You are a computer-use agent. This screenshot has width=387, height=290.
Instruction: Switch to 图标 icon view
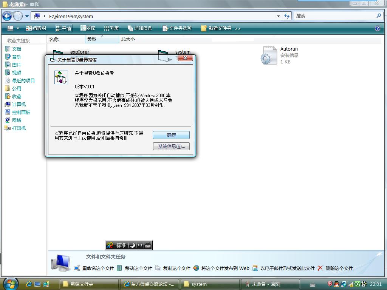point(88,28)
